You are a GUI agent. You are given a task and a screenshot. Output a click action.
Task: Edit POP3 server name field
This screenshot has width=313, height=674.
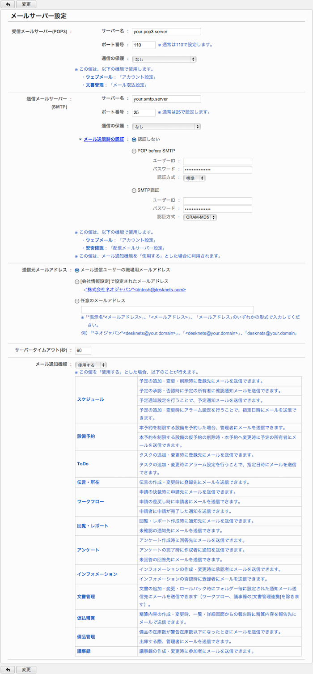[166, 32]
